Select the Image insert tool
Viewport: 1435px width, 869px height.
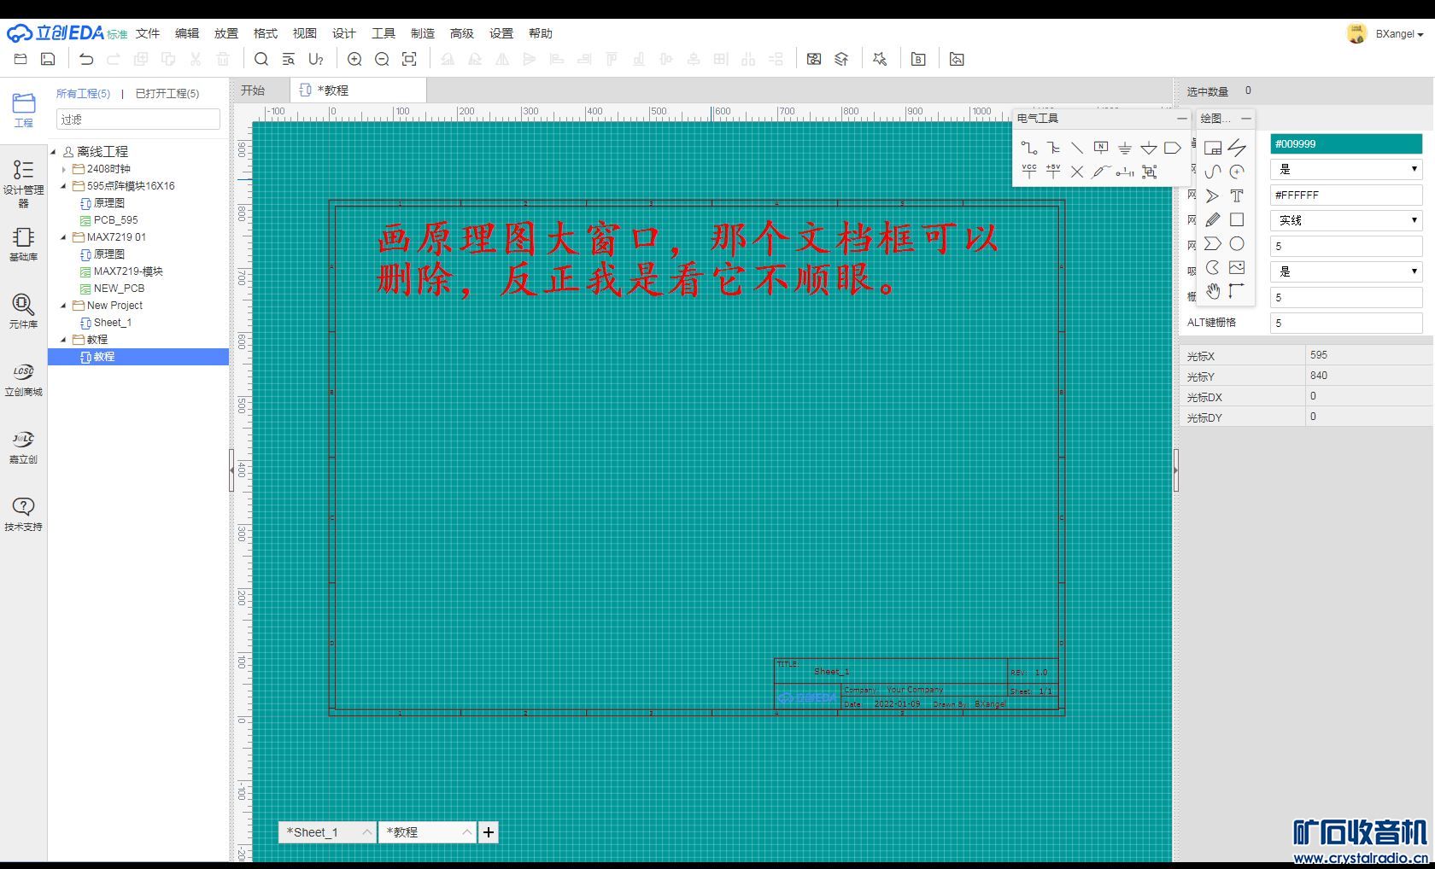1237,267
